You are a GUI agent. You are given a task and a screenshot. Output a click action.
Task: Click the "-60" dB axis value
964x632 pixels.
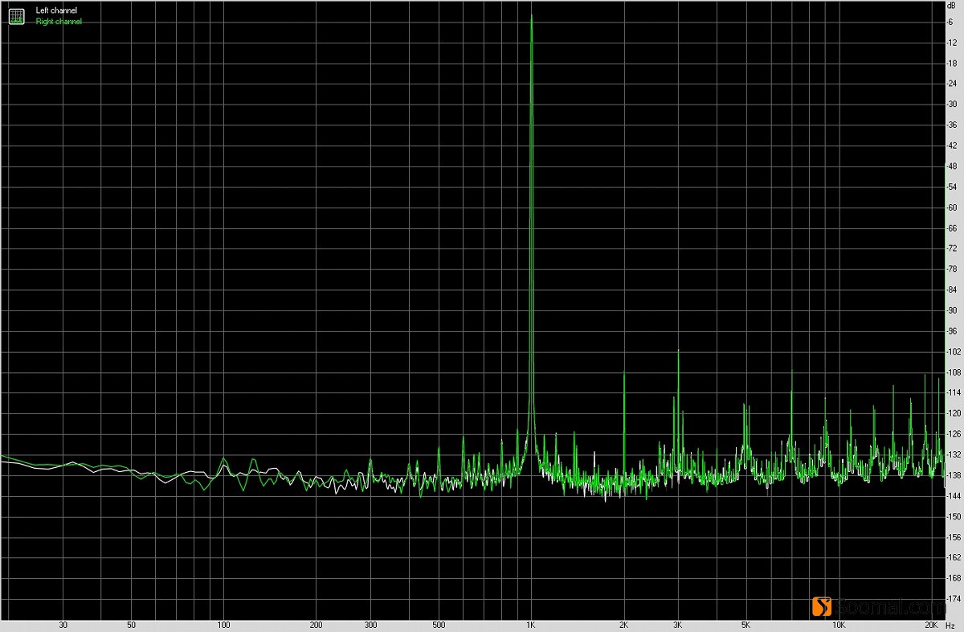click(x=952, y=207)
